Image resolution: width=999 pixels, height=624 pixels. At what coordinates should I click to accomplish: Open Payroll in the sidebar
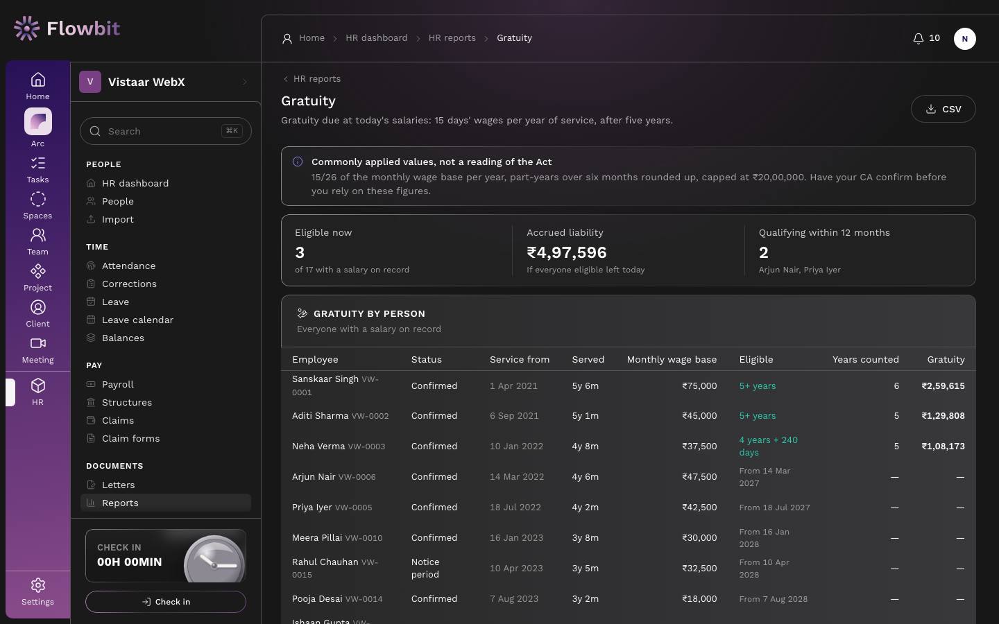(x=166, y=384)
